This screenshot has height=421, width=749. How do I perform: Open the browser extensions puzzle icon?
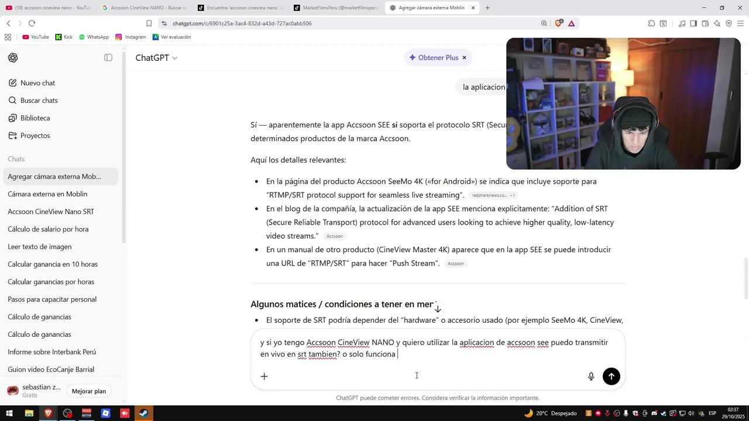tap(651, 23)
